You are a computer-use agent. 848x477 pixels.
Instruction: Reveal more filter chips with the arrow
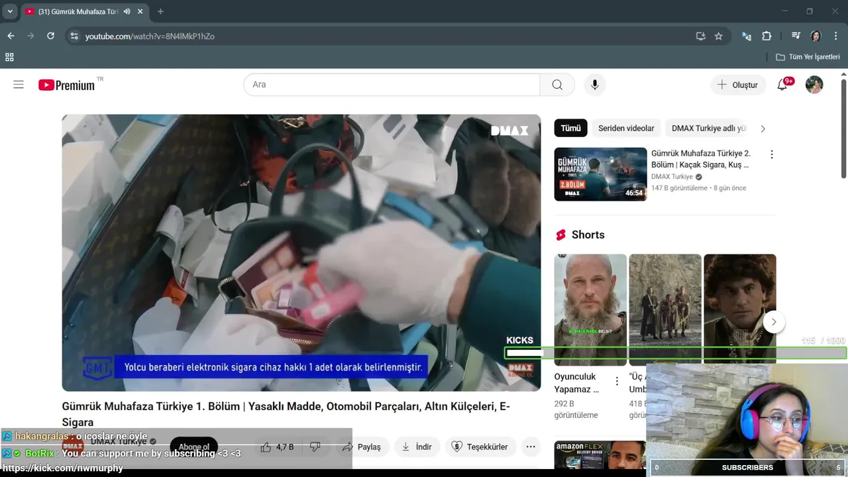coord(763,129)
